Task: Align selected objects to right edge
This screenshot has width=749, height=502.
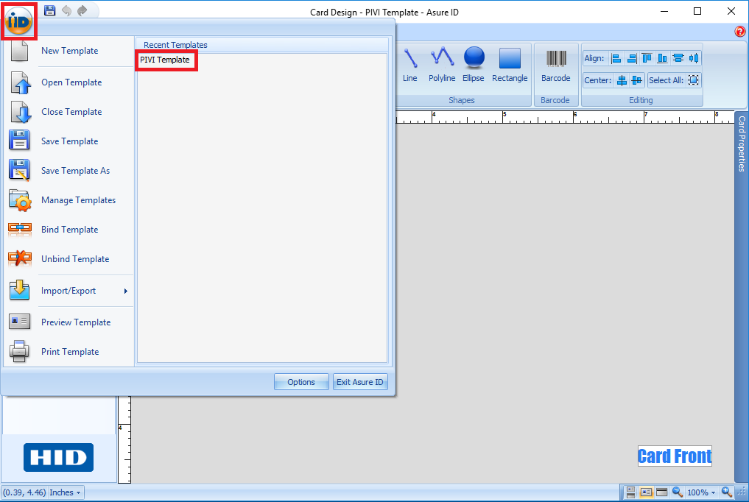Action: pos(631,58)
